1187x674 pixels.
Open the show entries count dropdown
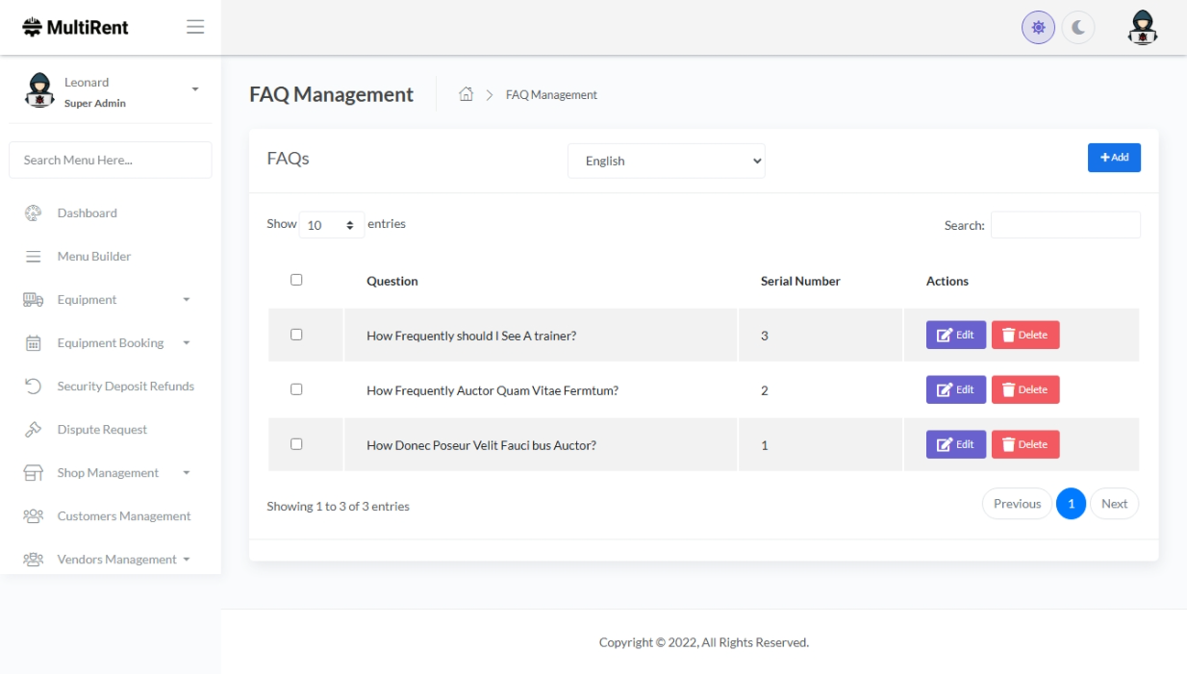pyautogui.click(x=331, y=225)
